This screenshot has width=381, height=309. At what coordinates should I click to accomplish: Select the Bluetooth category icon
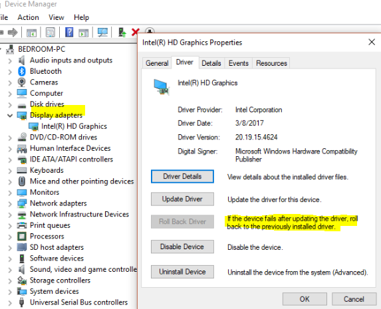point(22,71)
